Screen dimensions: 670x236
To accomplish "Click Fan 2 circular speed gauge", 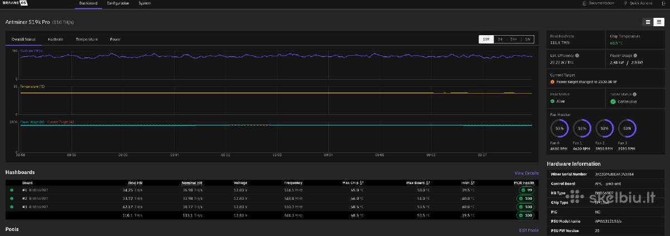I will coord(605,128).
